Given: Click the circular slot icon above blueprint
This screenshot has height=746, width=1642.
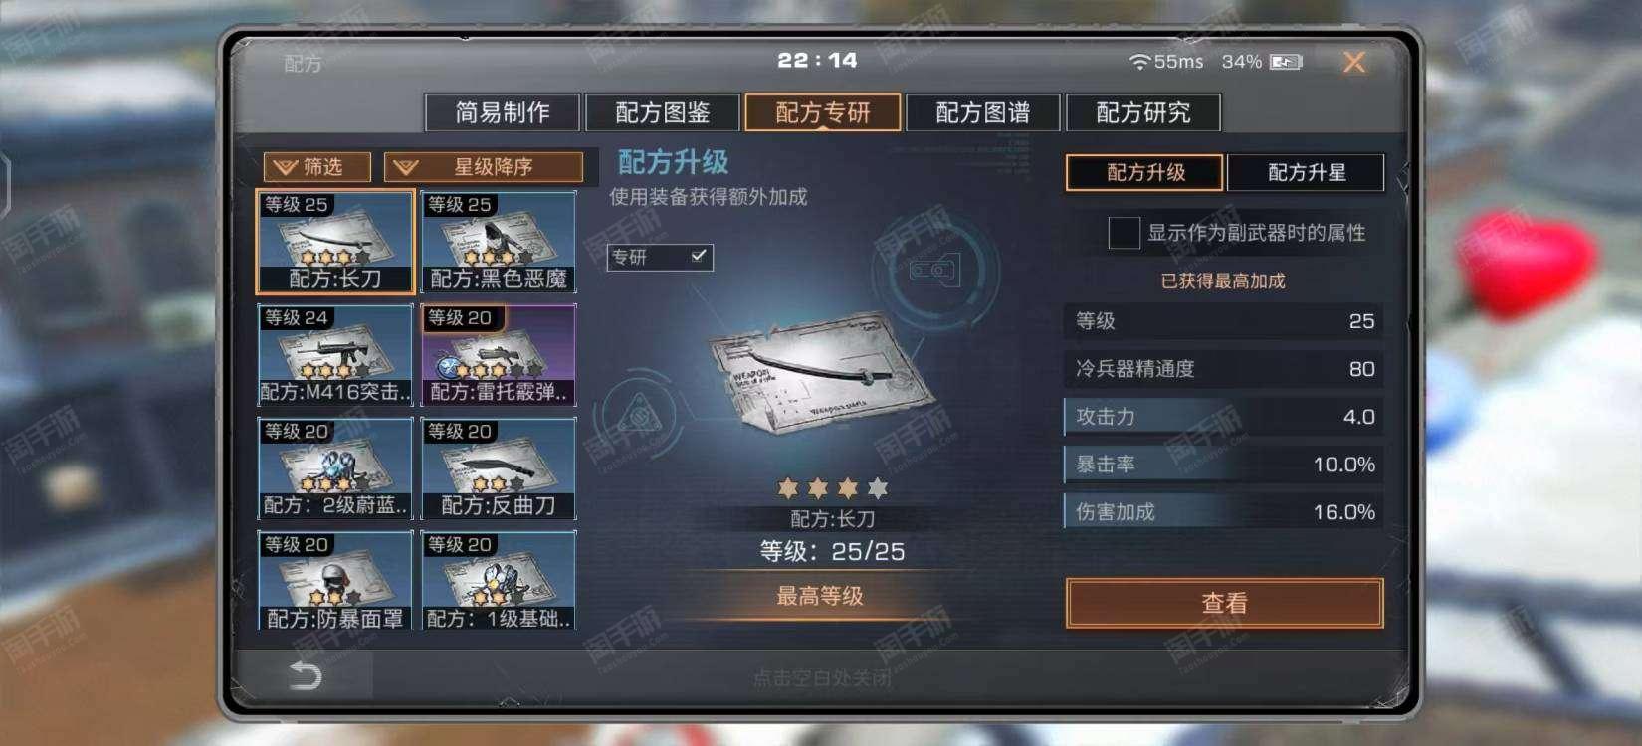Looking at the screenshot, I should 933,270.
